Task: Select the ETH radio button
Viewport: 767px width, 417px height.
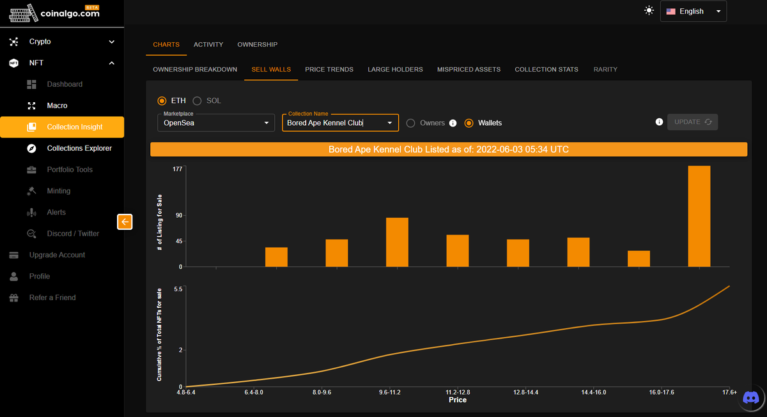Action: pos(162,101)
